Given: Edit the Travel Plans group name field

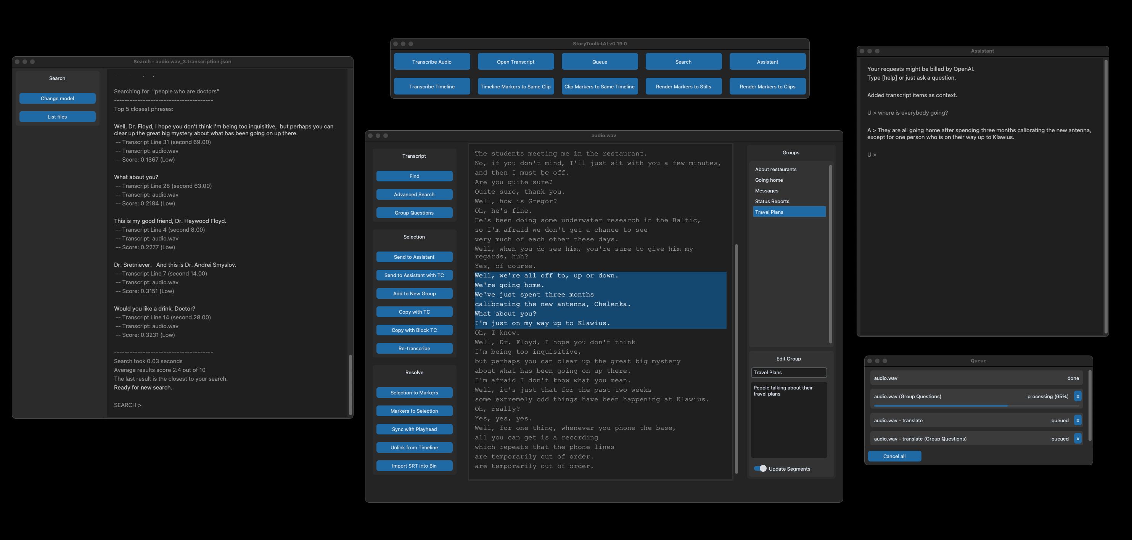Looking at the screenshot, I should 788,372.
